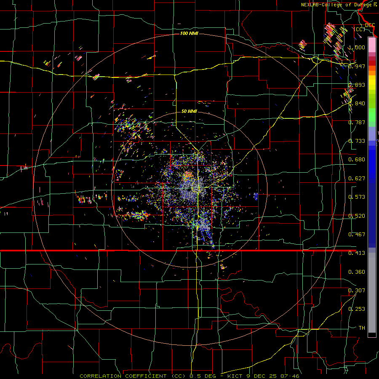Click the lavender color bar segment near 0.733
This screenshot has width=379, height=379.
coord(372,133)
